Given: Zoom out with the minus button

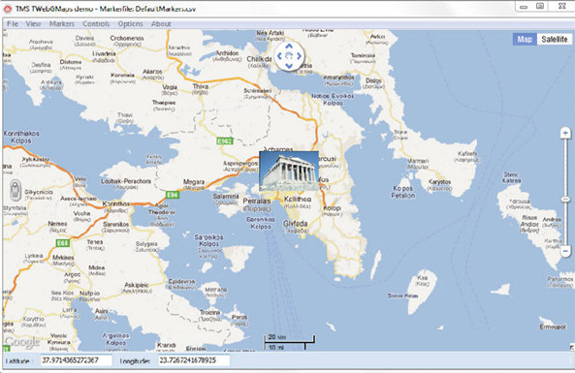Looking at the screenshot, I should tap(565, 251).
